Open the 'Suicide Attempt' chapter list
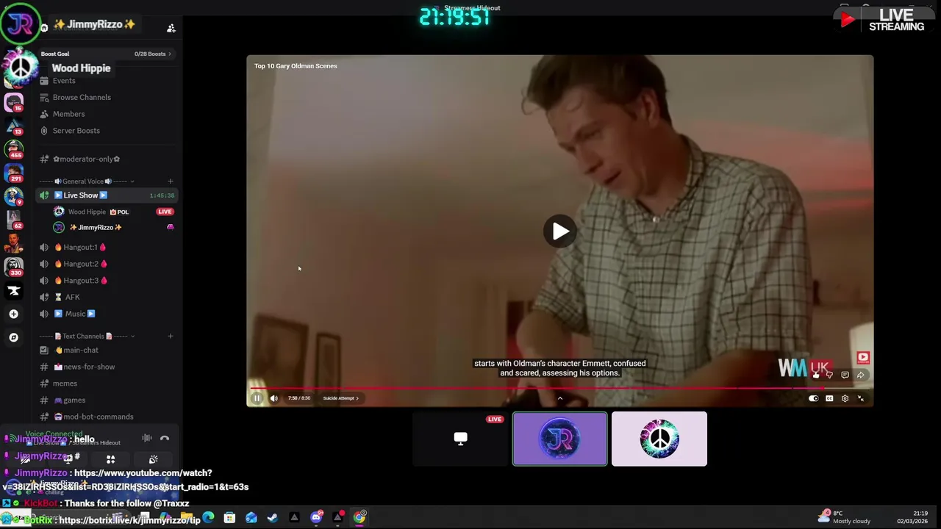941x529 pixels. [x=340, y=398]
